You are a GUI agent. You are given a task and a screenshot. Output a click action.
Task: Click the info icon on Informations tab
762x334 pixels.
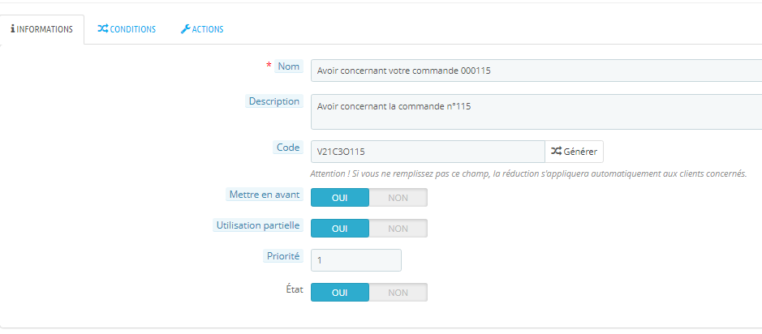13,29
